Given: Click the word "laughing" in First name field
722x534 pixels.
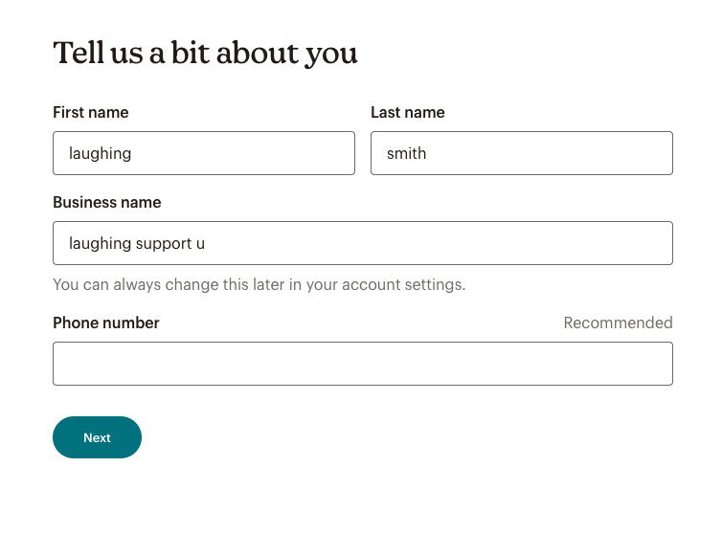Looking at the screenshot, I should coord(100,154).
